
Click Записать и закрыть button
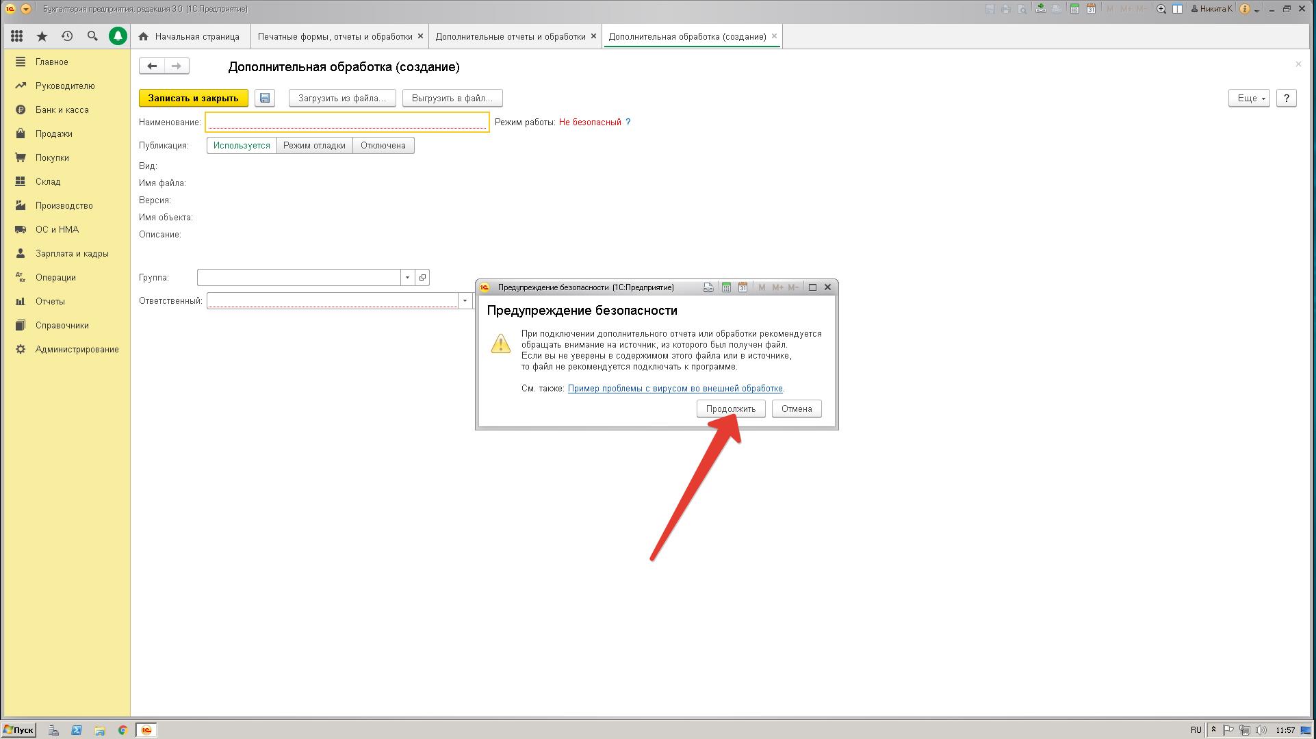coord(194,98)
